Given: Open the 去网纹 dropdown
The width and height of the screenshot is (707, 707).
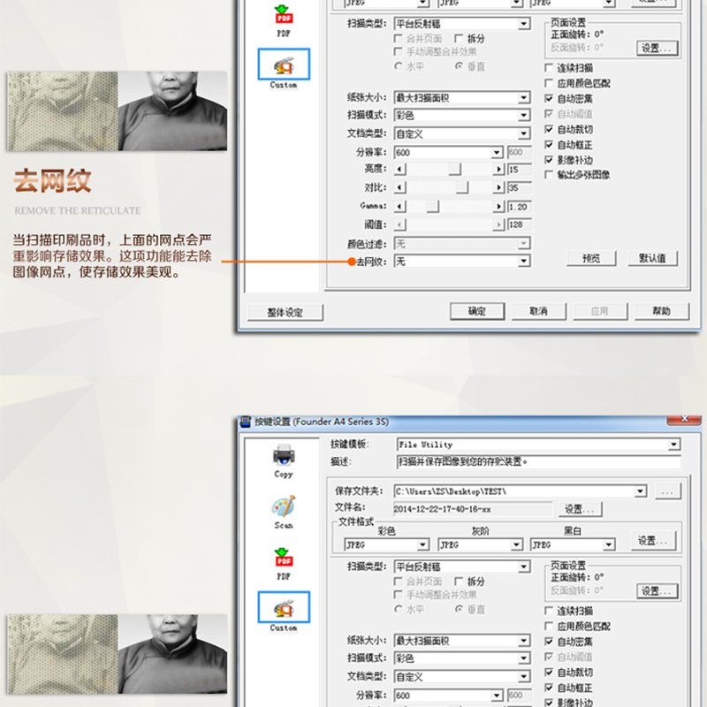Looking at the screenshot, I should tap(524, 262).
